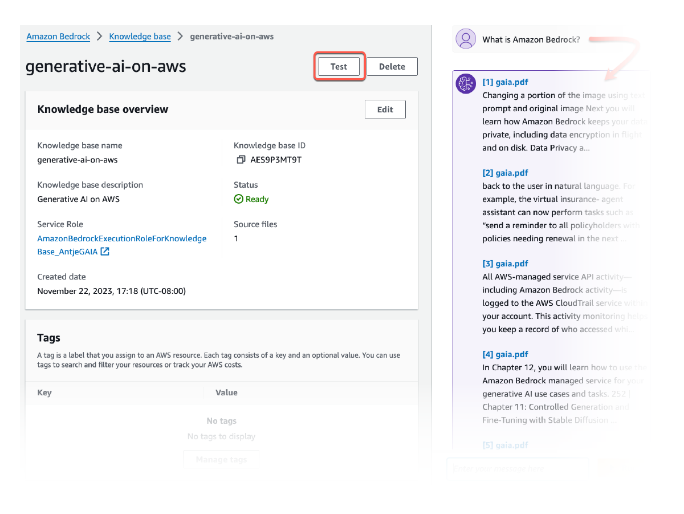Click the Manage tags button
Screen dimensions: 684x514
(221, 460)
